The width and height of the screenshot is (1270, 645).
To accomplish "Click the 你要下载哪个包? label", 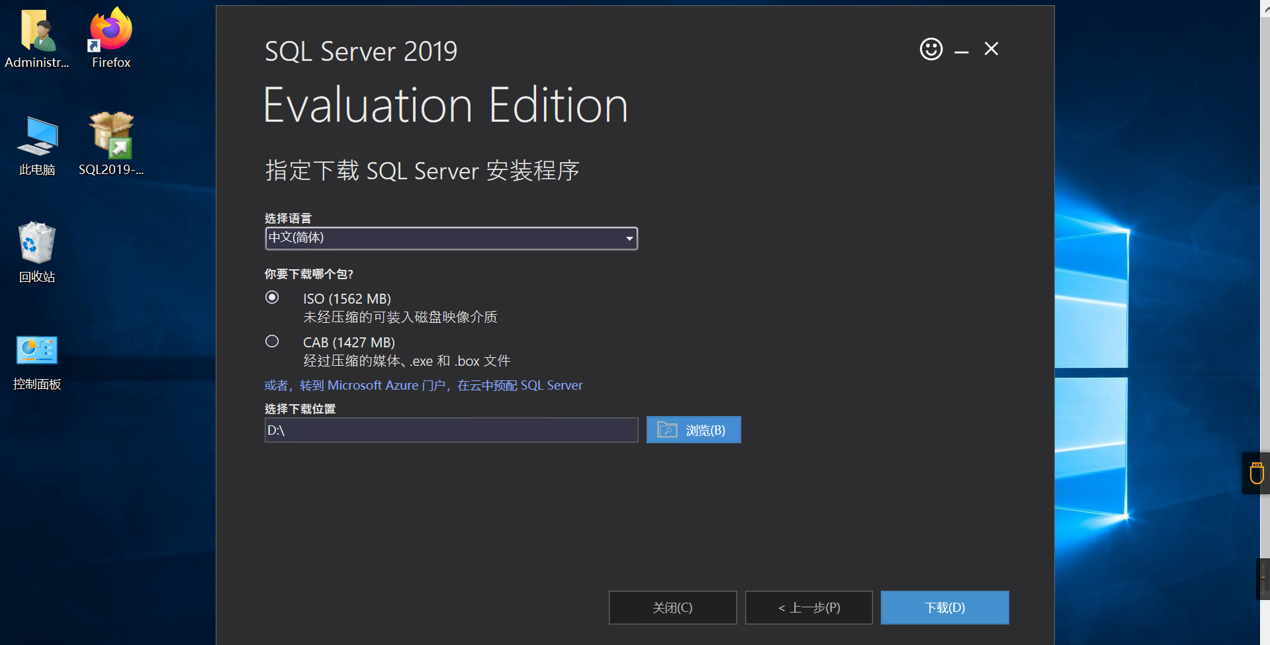I will (309, 274).
